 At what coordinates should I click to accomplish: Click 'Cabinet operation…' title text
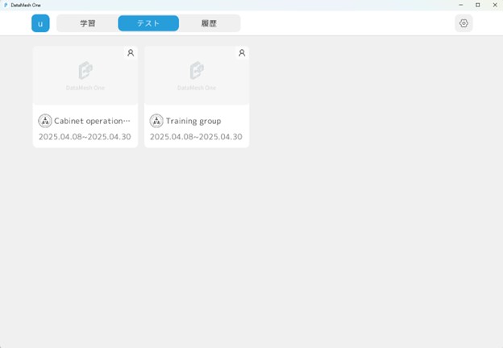coord(92,121)
